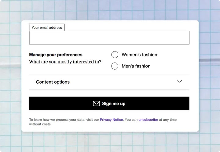Click the envelope icon on the signup button
Image resolution: width=220 pixels, height=152 pixels.
[96, 104]
